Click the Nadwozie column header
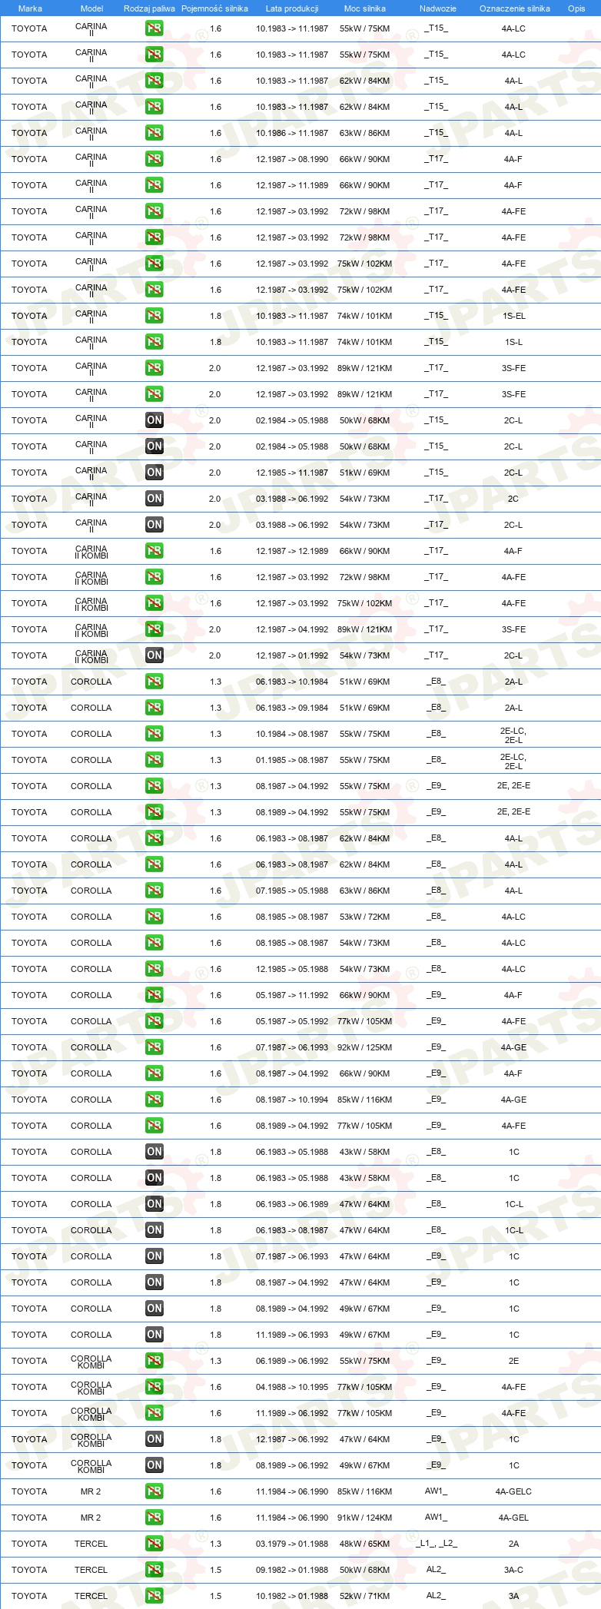This screenshot has width=601, height=1609. click(438, 8)
